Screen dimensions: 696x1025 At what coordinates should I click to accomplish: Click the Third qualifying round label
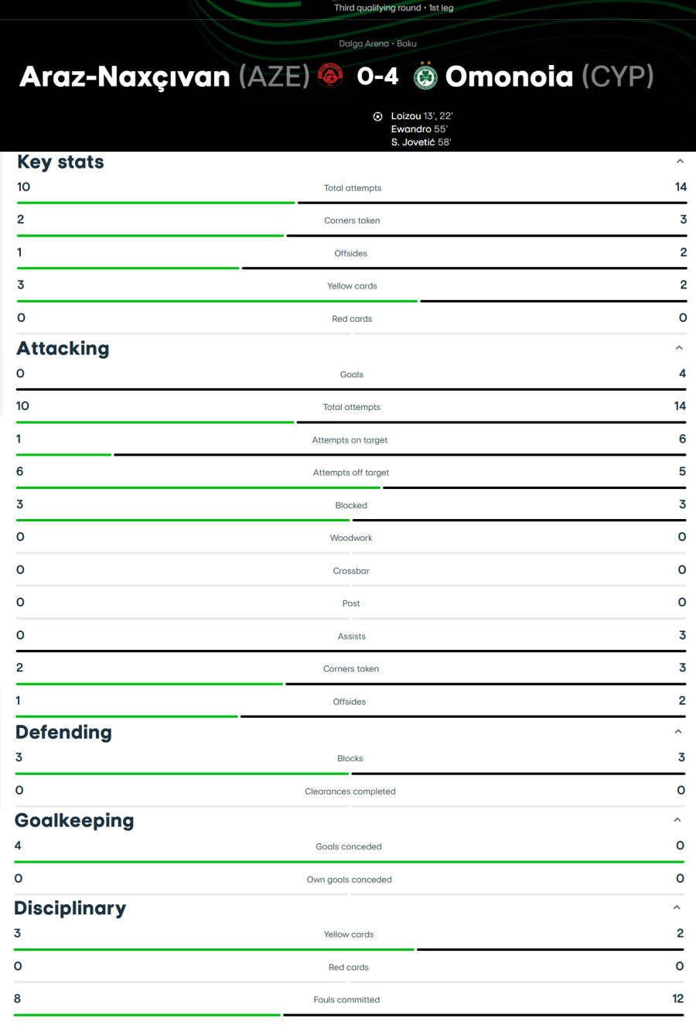coord(377,8)
